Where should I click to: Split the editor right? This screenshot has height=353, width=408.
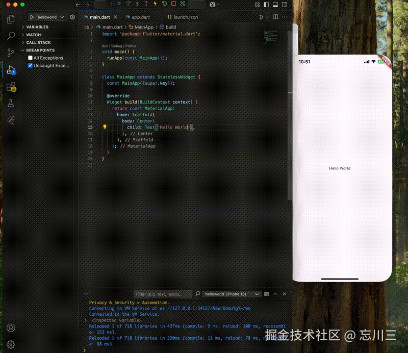275,17
